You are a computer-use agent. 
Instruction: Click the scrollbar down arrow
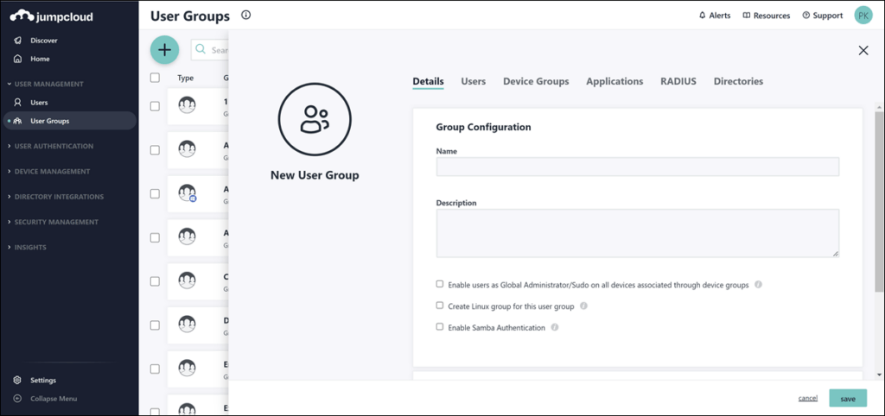[x=879, y=375]
